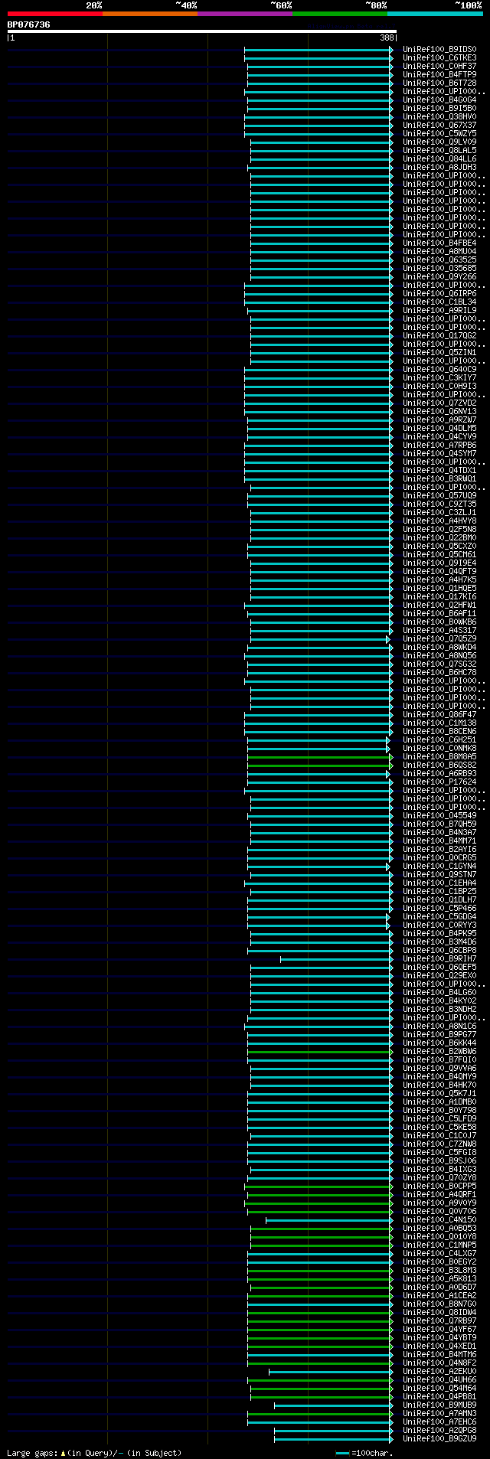
Task: Select the UniRef100_A8JDH3 hit label
Action: 439,167
